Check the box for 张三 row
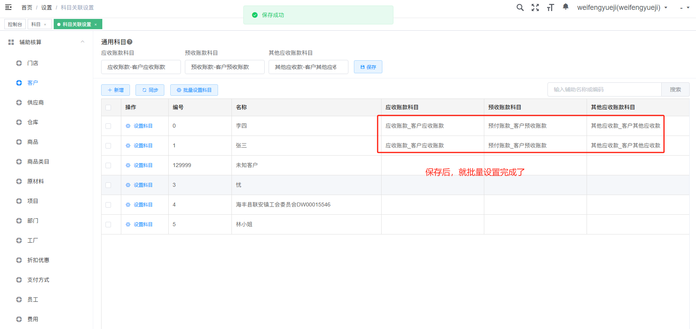This screenshot has width=696, height=329. pyautogui.click(x=108, y=146)
